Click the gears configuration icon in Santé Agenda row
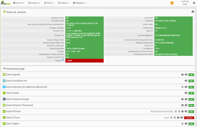Image resolution: width=197 pixels, height=127 pixels. click(186, 75)
